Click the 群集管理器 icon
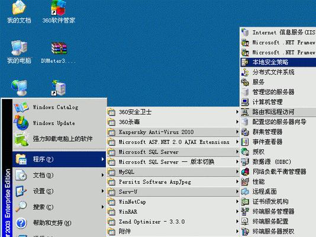Image resolution: width=316 pixels, height=237 pixels. point(245,132)
